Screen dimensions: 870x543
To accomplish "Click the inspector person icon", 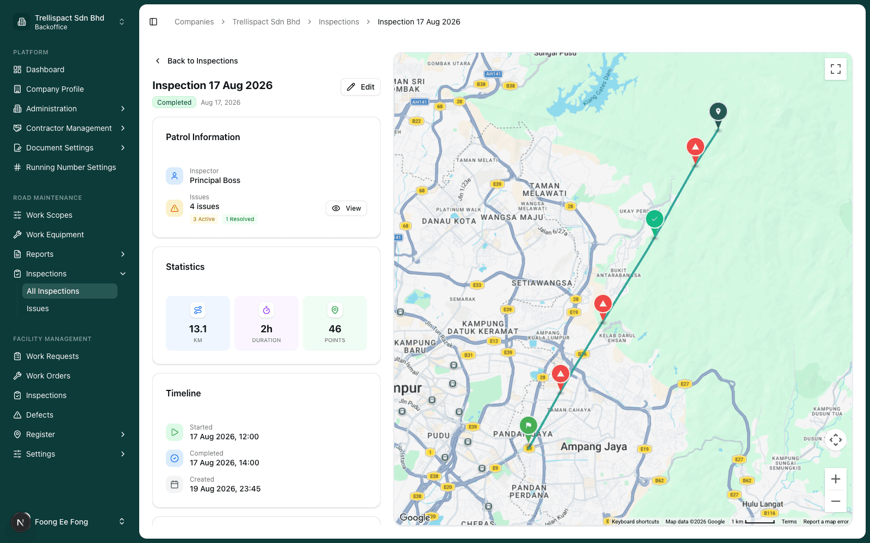I will [175, 176].
